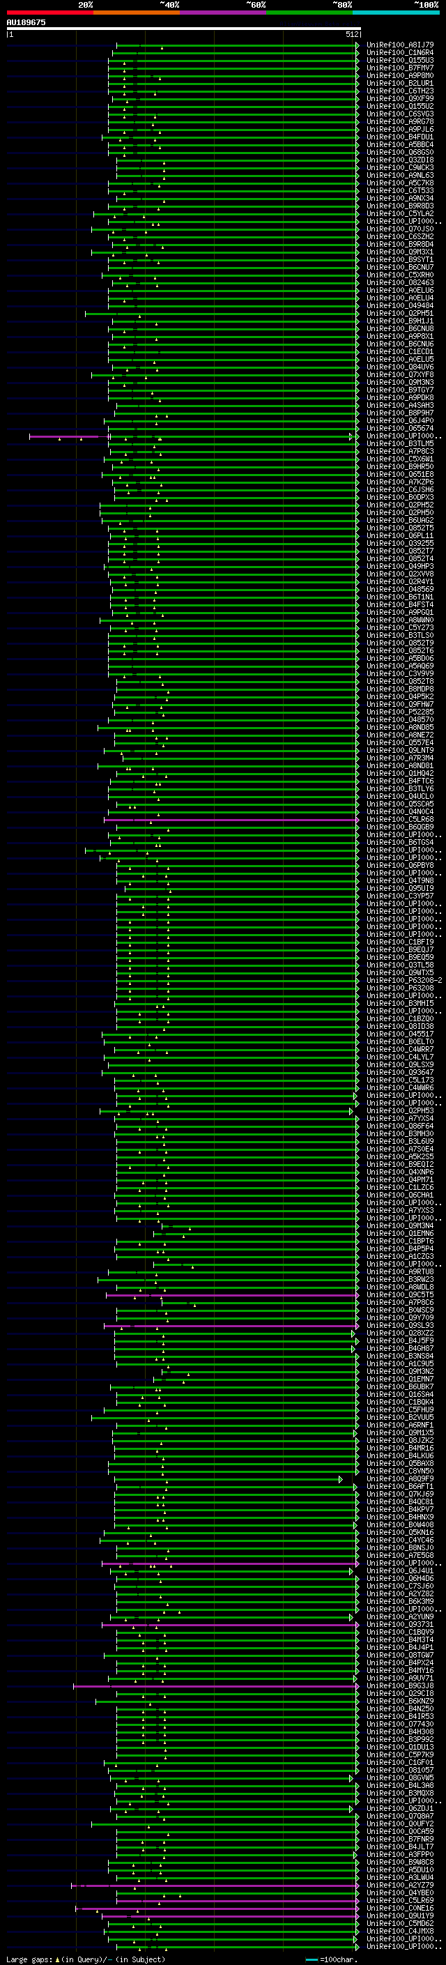Click hit label UniRef100_Q9M3X1
446x1965 pixels.
[400, 252]
